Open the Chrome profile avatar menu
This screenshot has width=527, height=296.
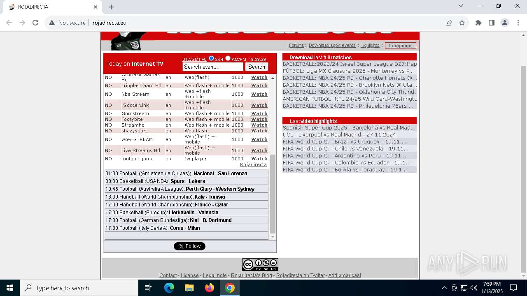[x=505, y=23]
